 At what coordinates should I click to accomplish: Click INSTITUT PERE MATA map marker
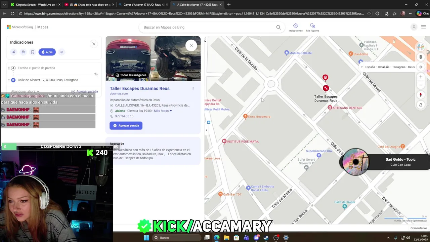point(224,141)
